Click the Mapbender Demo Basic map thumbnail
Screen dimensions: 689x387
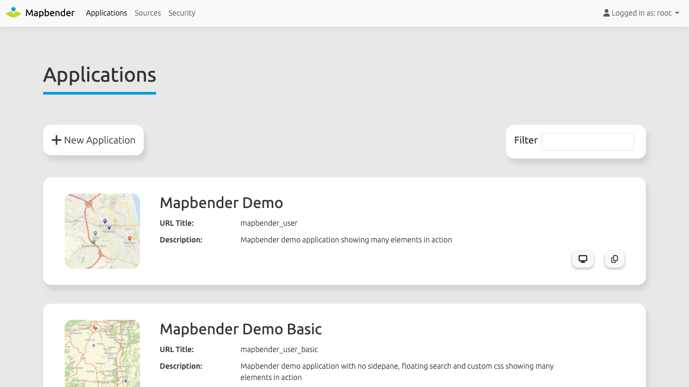tap(102, 353)
